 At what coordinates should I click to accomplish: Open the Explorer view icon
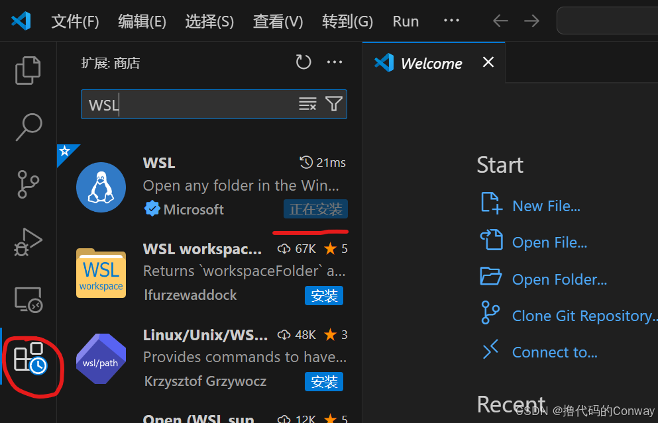click(x=27, y=70)
